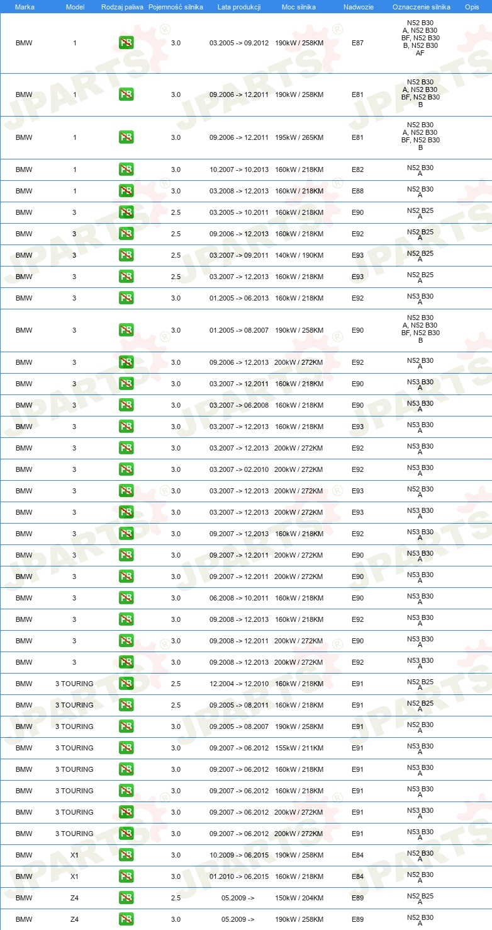
Task: Click the date 01.2010 -> 06.2015
Action: 239,876
